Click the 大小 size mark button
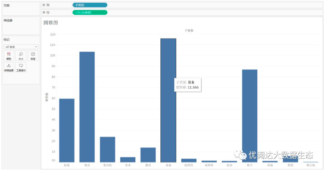The width and height of the screenshot is (324, 171). click(21, 56)
